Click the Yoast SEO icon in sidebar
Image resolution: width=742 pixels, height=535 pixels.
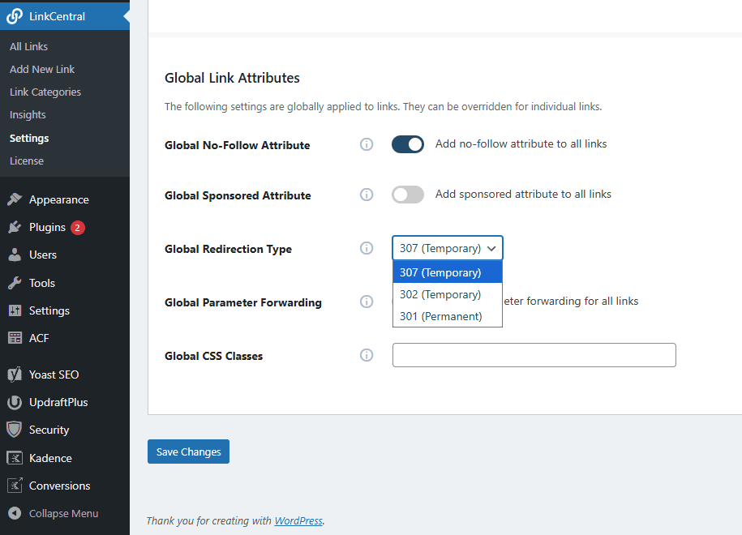pos(15,374)
